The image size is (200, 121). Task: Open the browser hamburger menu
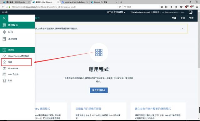(x=197, y=7)
